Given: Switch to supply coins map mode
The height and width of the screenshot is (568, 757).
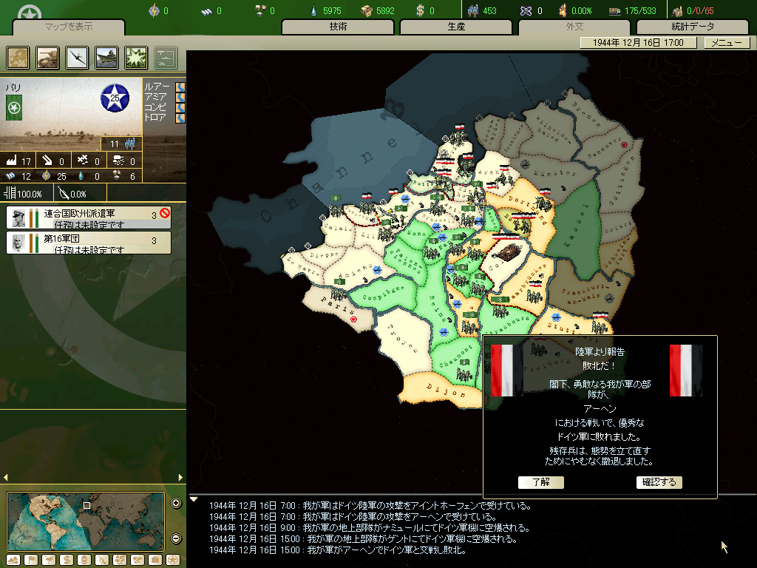Looking at the screenshot, I should click(x=84, y=560).
